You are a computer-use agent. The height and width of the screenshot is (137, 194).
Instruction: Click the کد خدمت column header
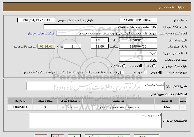(167, 101)
